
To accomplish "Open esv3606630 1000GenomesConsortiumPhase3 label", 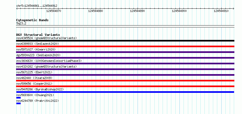I will pos(49,61).
